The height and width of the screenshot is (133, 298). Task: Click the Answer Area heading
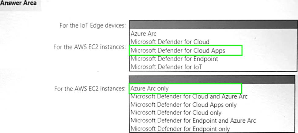pos(18,3)
